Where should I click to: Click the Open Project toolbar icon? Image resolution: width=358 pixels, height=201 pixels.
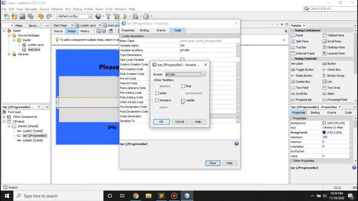(x=22, y=16)
